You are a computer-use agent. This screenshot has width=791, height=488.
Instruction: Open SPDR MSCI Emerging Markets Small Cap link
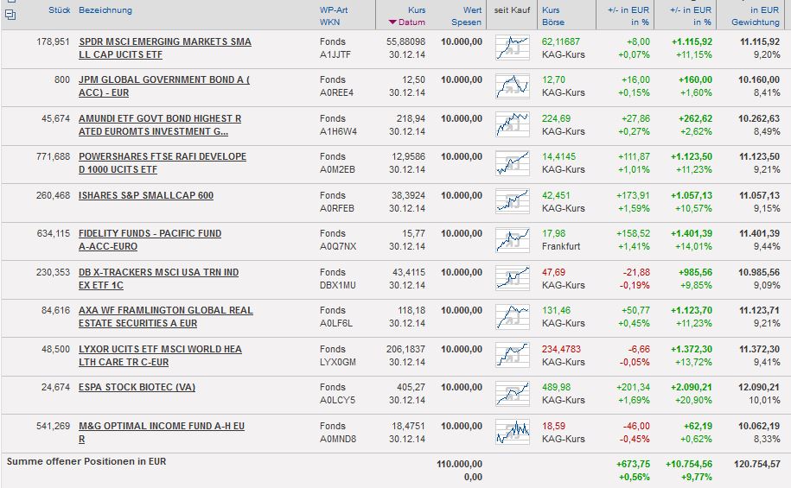pos(165,48)
